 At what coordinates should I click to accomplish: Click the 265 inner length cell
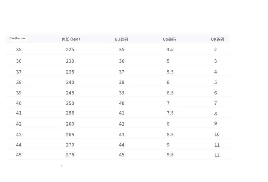[70, 135]
